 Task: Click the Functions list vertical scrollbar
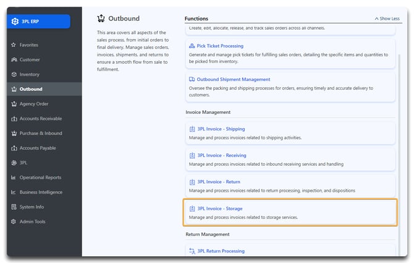399,124
